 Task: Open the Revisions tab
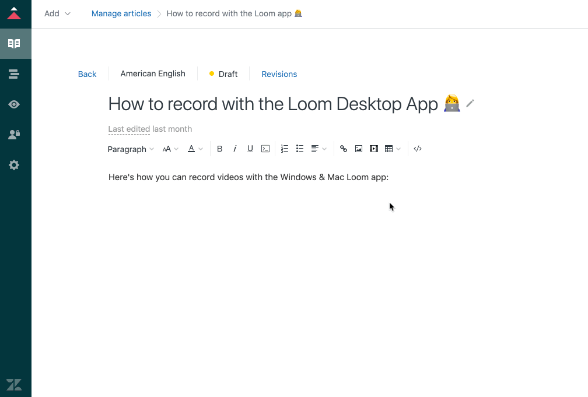(x=279, y=74)
